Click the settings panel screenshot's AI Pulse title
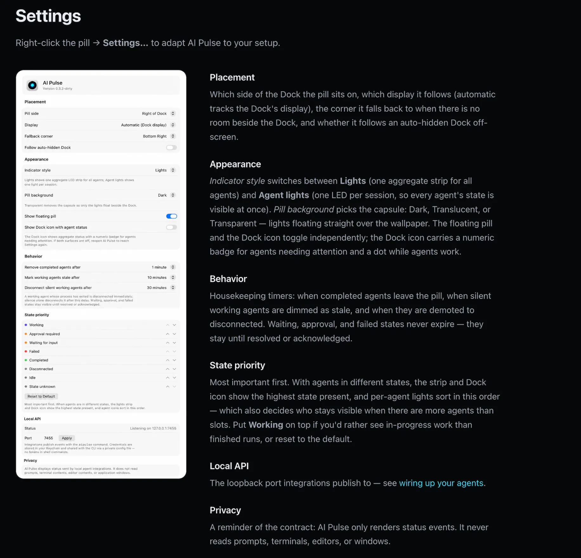Screen dimensions: 581x558 tap(53, 83)
